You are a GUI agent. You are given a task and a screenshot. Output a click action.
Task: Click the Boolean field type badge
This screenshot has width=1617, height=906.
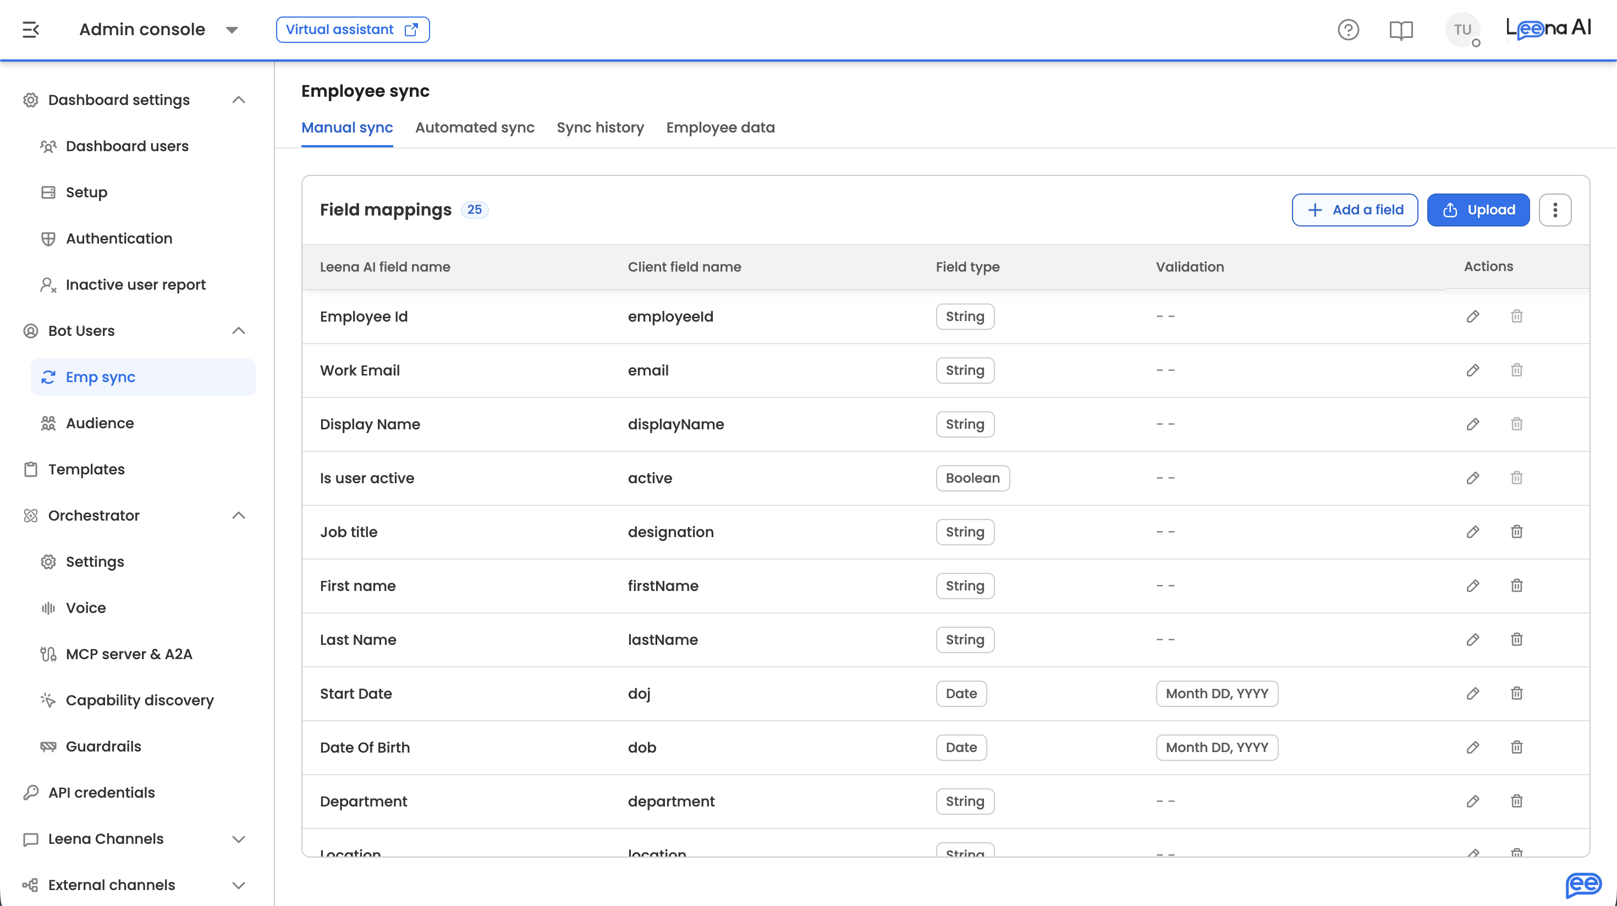click(x=972, y=478)
